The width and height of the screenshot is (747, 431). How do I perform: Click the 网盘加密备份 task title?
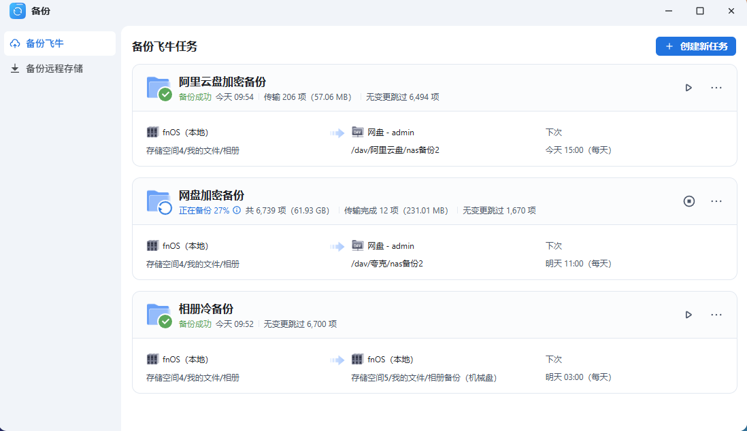[212, 195]
